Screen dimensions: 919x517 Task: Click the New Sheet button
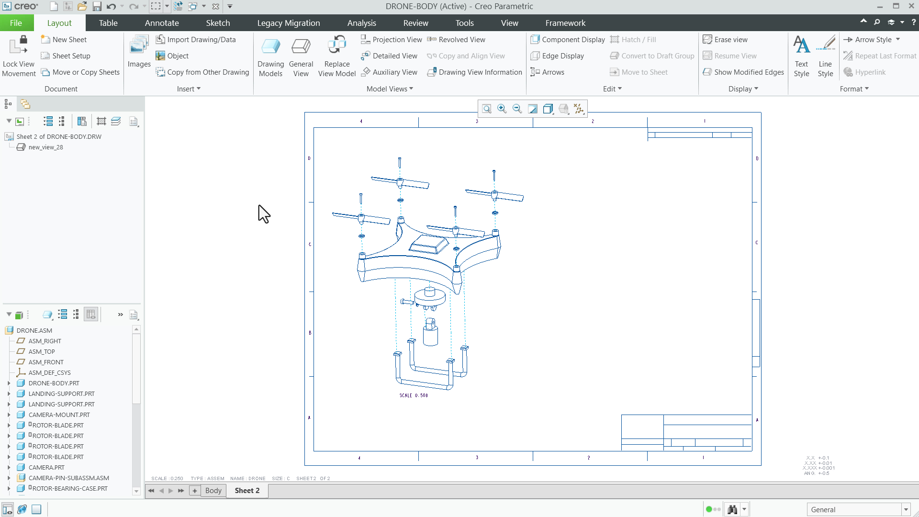tap(64, 39)
